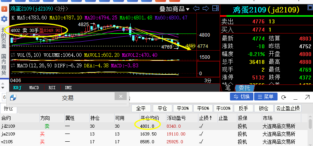313x146 pixels.
Task: Click the 切换 button
Action: 242,97
